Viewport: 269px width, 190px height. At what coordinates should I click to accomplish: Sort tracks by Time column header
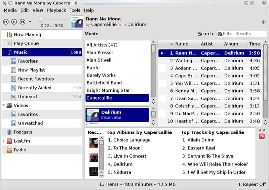(x=254, y=44)
